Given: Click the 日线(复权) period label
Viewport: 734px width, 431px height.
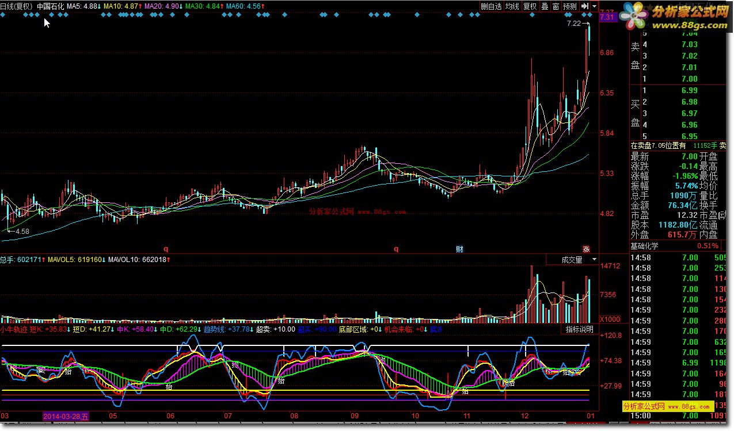Looking at the screenshot, I should point(16,6).
